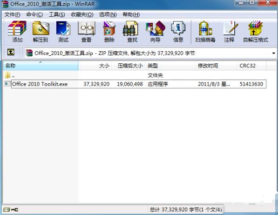The width and height of the screenshot is (278, 215).
Task: Open the 查找 (Find) binoculars tool
Action: pos(132,32)
